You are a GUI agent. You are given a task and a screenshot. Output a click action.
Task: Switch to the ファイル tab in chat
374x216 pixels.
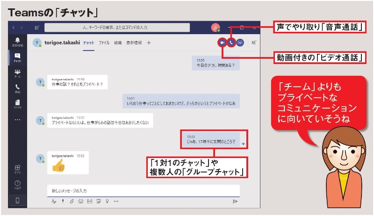click(x=104, y=43)
